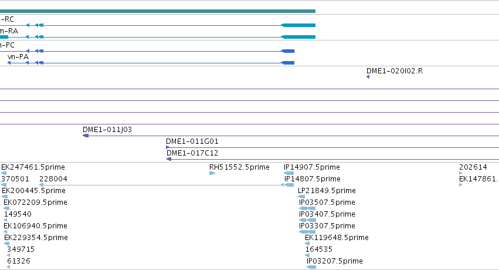Select the RH51552.5prime EST glyph
This screenshot has width=499, height=270.
(x=212, y=173)
